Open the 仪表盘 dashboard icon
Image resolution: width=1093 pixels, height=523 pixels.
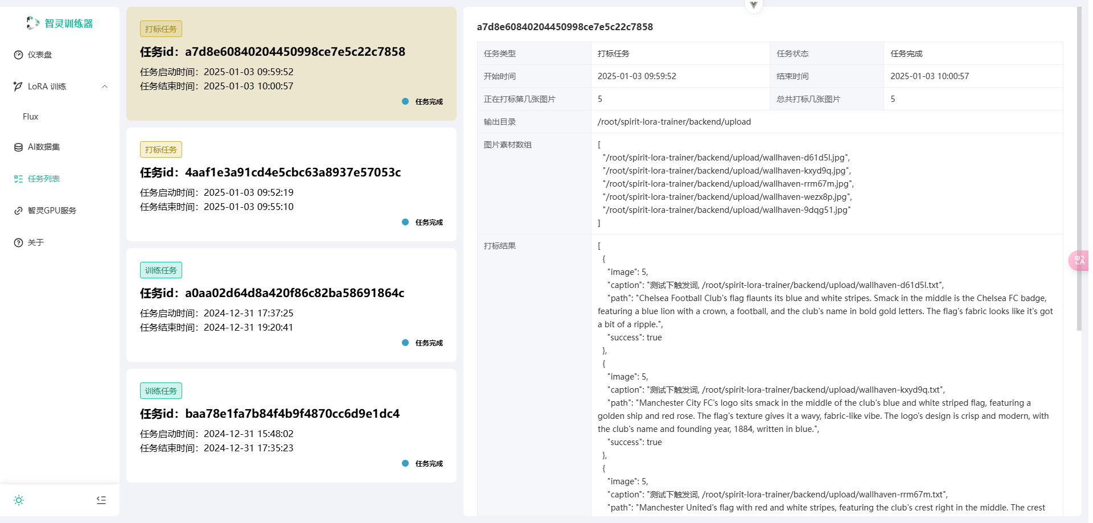click(18, 55)
